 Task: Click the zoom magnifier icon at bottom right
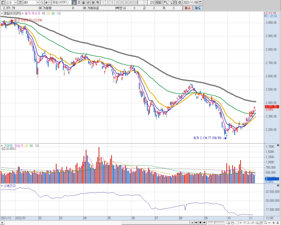(x=265, y=223)
